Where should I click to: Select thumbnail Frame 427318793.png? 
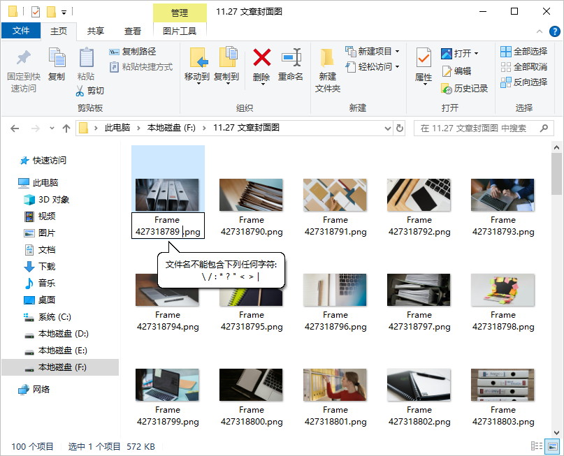(502, 195)
